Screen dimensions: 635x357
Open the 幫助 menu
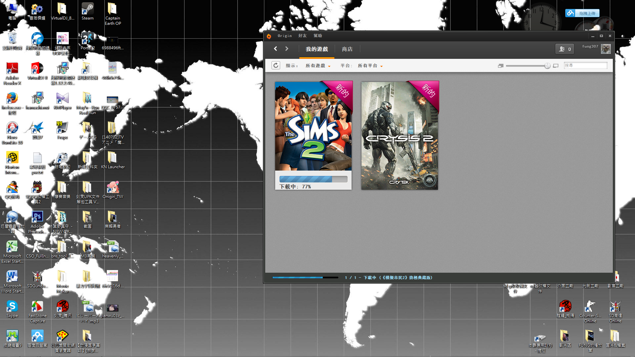(x=317, y=36)
